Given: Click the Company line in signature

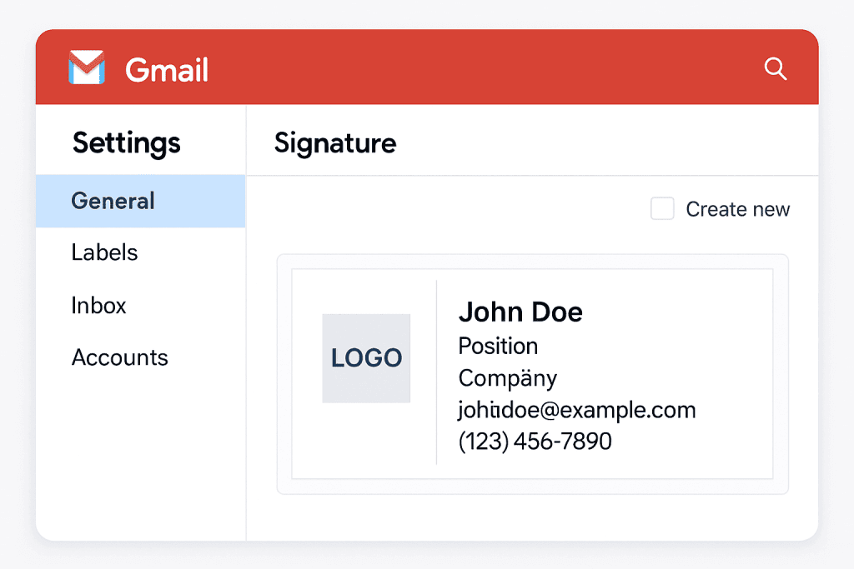Looking at the screenshot, I should pos(507,378).
